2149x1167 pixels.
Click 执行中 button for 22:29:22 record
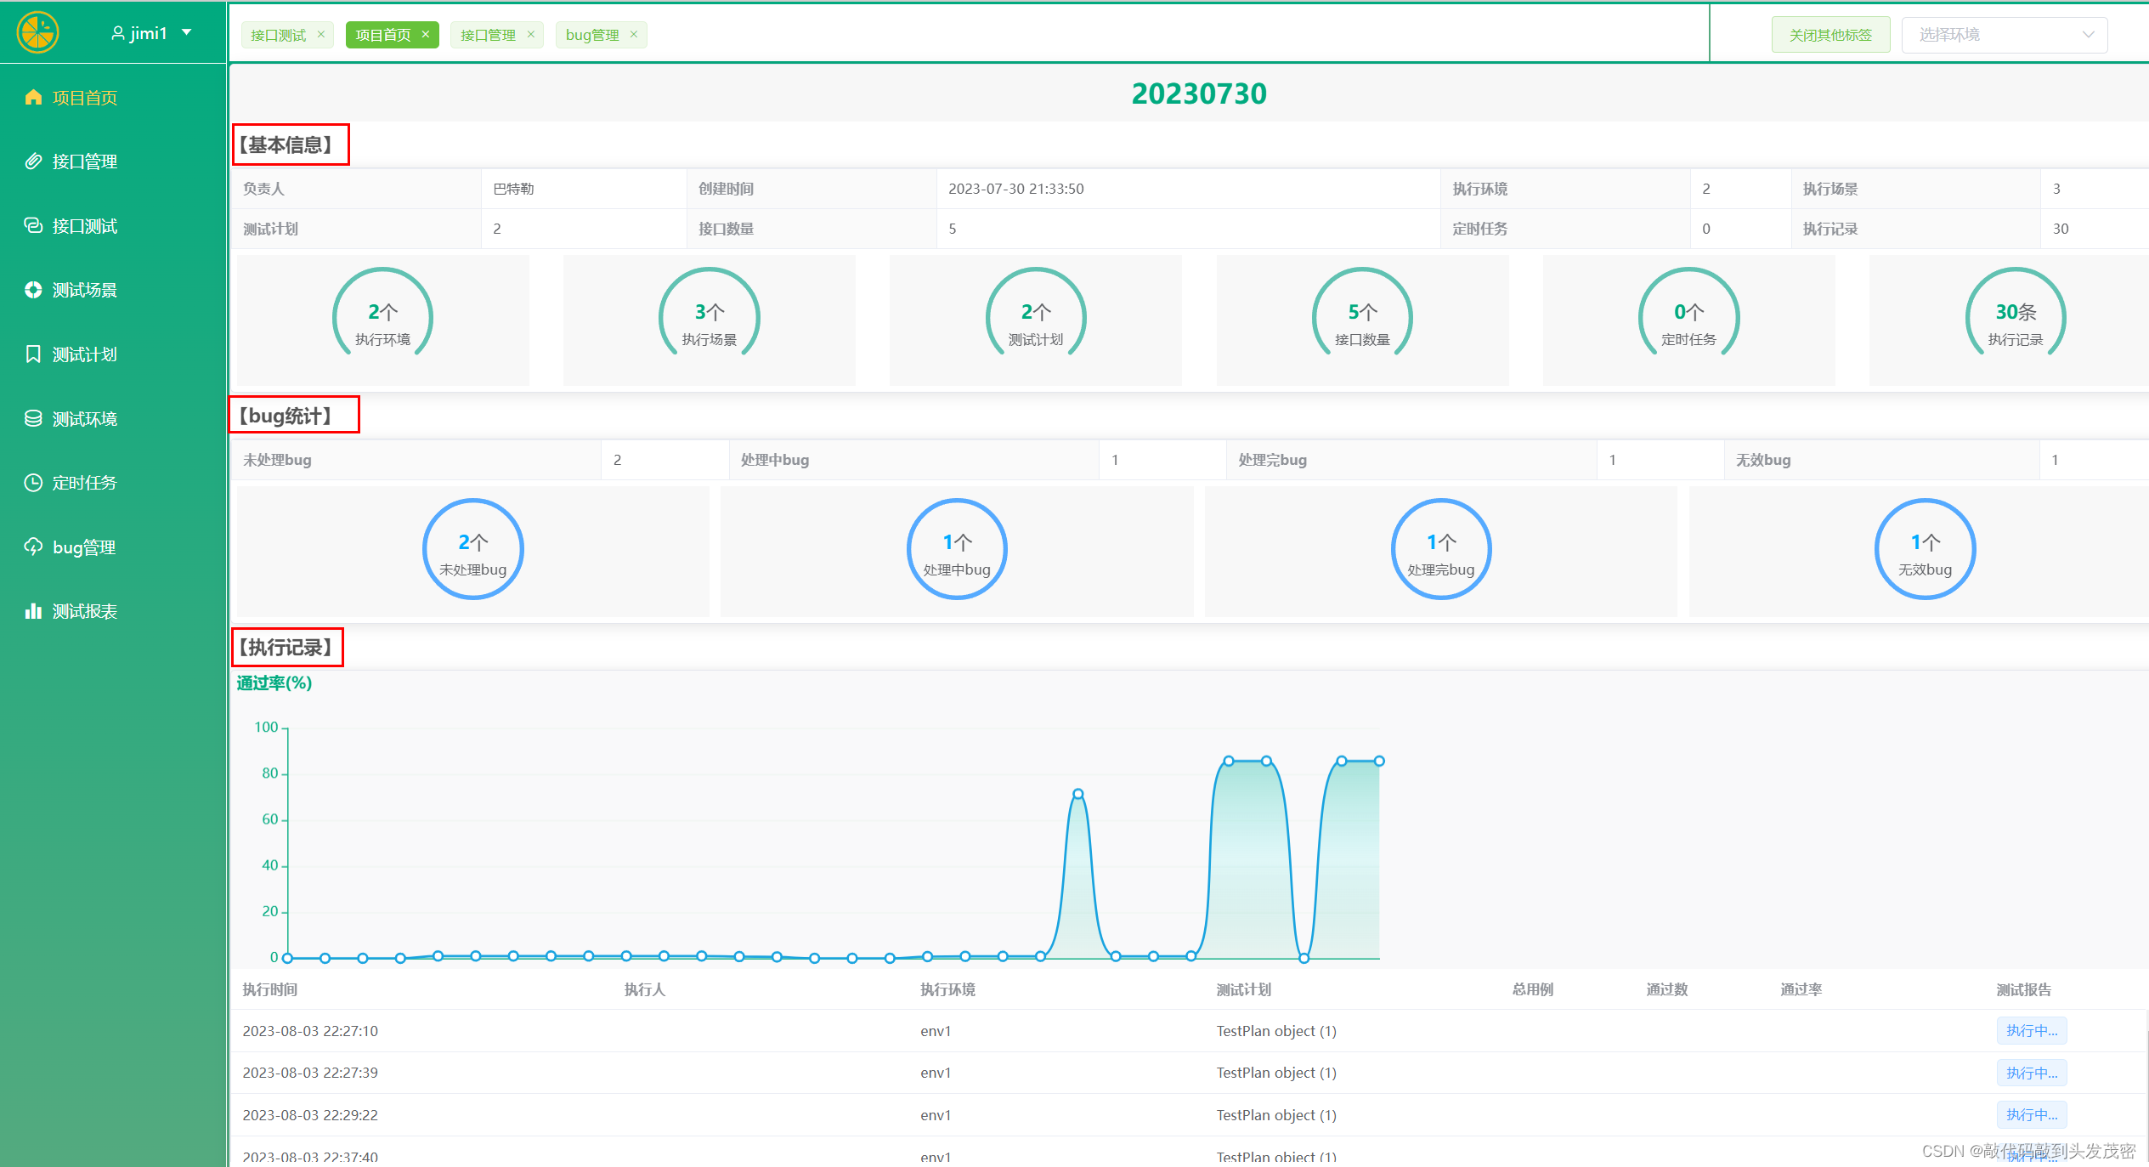[2032, 1114]
